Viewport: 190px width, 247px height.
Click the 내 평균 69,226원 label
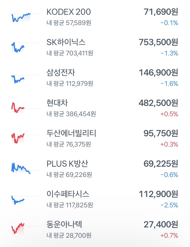pos(69,175)
